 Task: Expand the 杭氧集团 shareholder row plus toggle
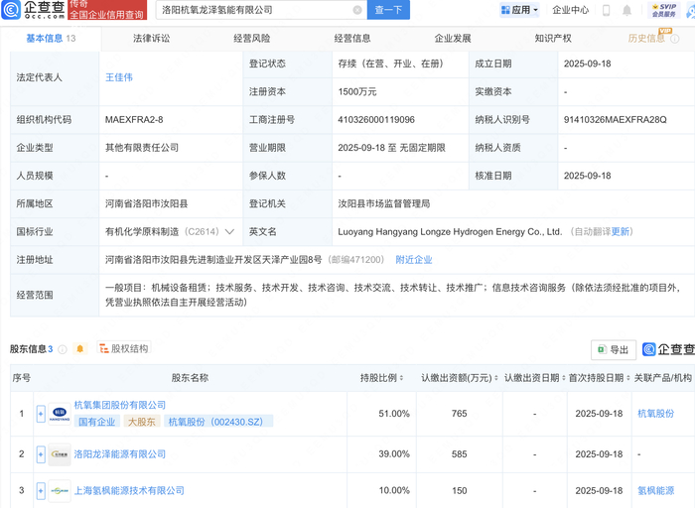point(41,413)
